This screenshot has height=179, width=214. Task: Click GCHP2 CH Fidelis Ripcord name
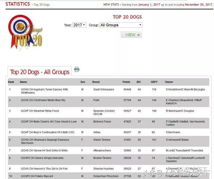[37, 176]
